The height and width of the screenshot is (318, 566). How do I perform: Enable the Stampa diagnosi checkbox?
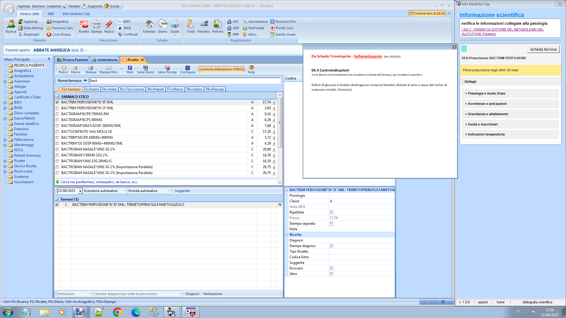point(331,246)
